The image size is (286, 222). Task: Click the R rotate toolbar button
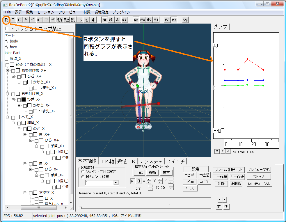[6, 20]
